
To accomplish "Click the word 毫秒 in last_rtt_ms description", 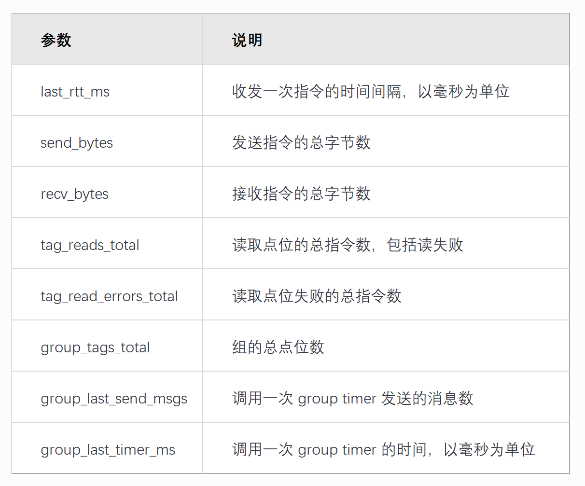I will (x=448, y=92).
